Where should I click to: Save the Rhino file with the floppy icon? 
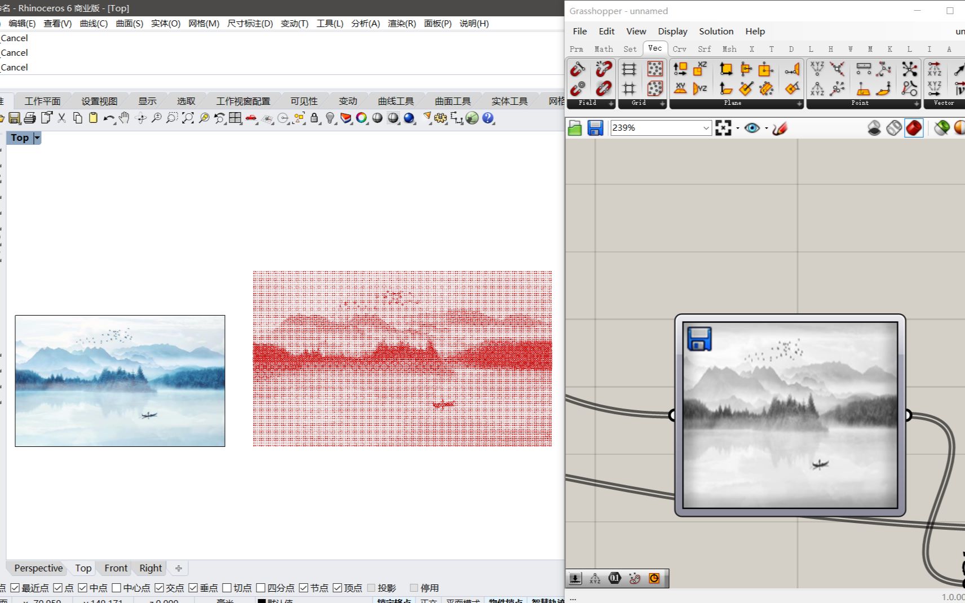[15, 118]
